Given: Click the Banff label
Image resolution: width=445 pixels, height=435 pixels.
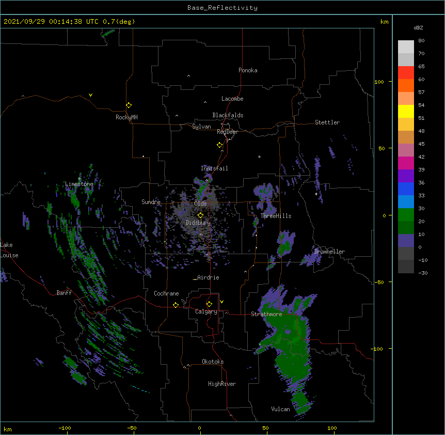Looking at the screenshot, I should pos(64,293).
